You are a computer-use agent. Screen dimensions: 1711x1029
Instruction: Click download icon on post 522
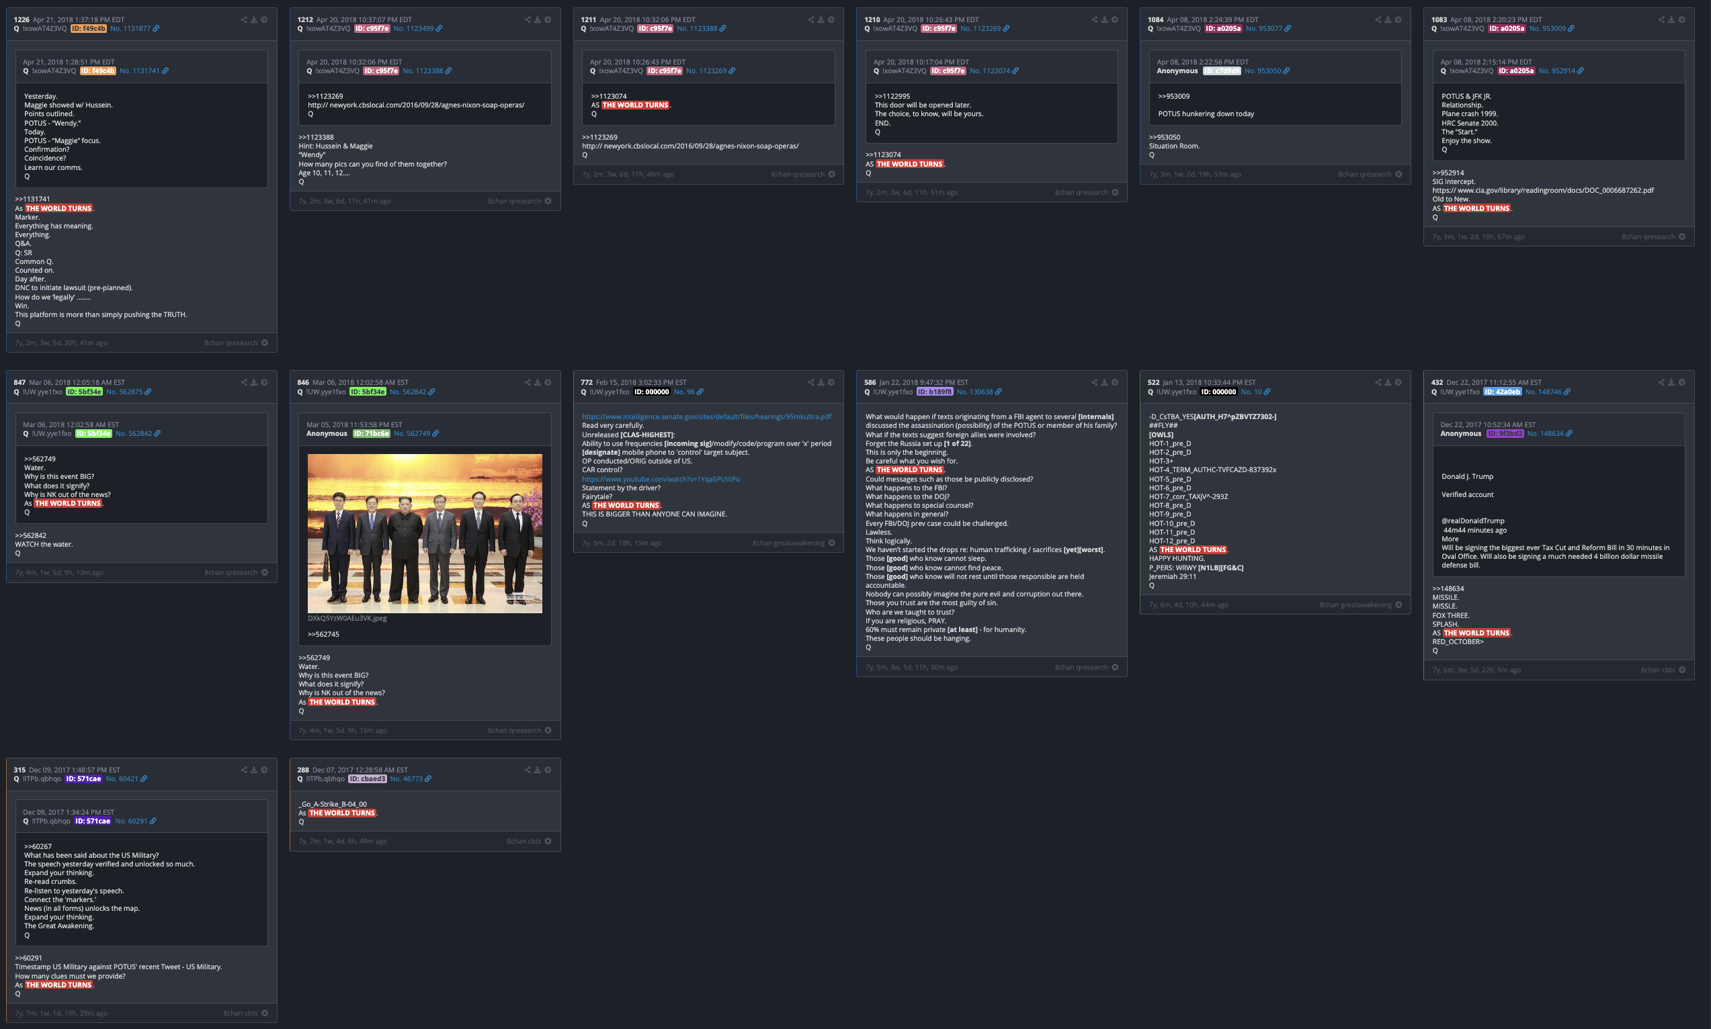click(1388, 382)
